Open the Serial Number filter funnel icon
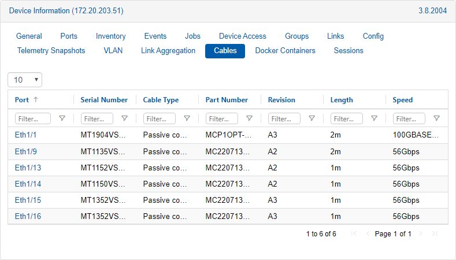 click(x=124, y=118)
